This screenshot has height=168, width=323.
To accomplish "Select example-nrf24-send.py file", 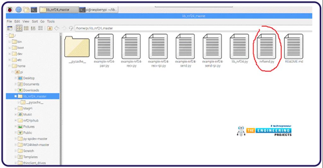I will pyautogui.click(x=185, y=51).
